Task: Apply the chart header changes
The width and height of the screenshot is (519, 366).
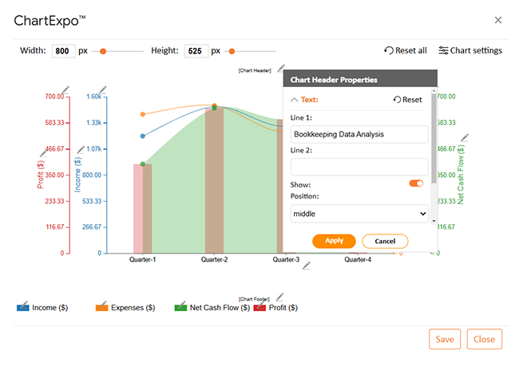Action: [334, 241]
